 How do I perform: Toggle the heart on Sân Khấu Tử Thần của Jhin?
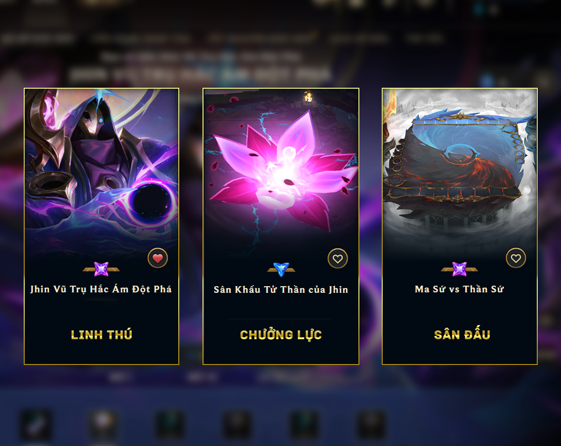pos(338,258)
